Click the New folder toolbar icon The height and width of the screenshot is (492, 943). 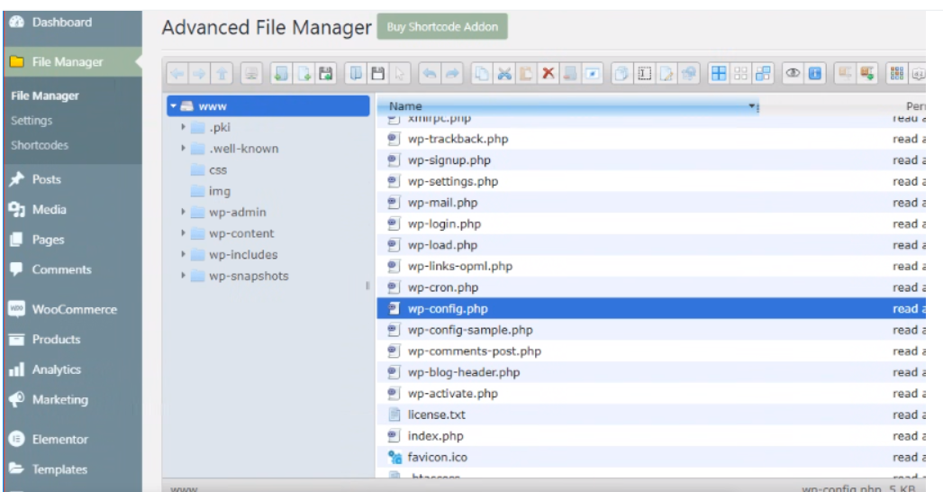(x=281, y=74)
